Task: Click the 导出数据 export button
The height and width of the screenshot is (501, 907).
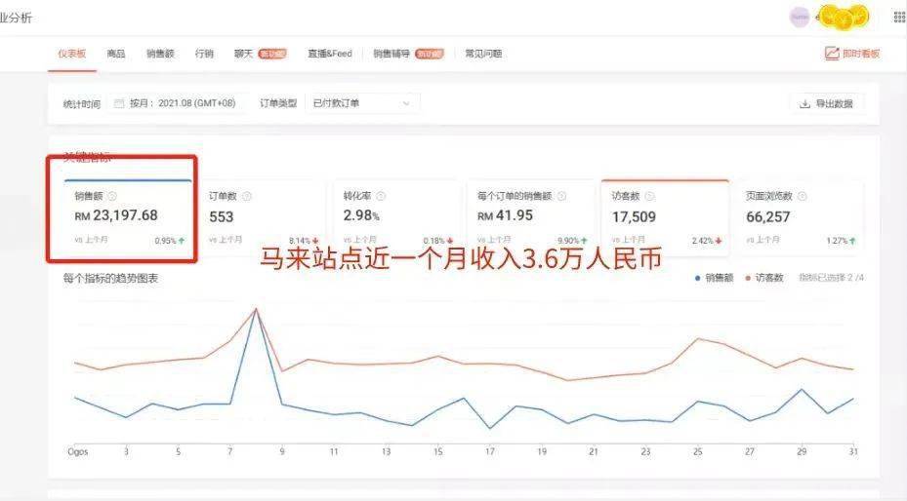Action: click(827, 104)
